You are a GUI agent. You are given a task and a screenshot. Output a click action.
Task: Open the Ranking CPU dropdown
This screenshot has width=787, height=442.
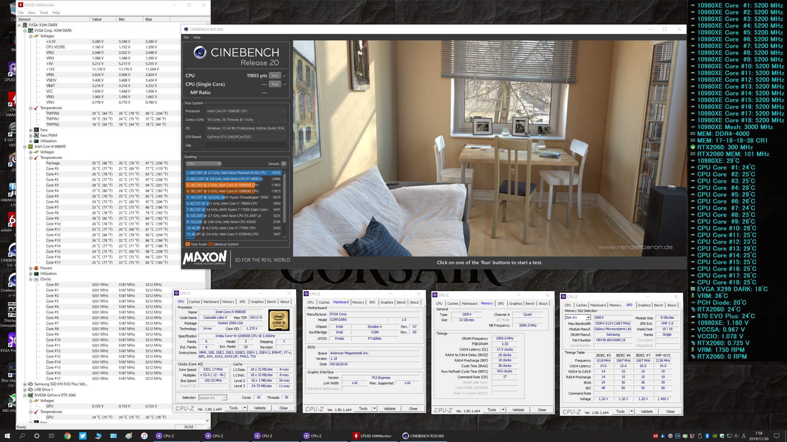[x=204, y=164]
